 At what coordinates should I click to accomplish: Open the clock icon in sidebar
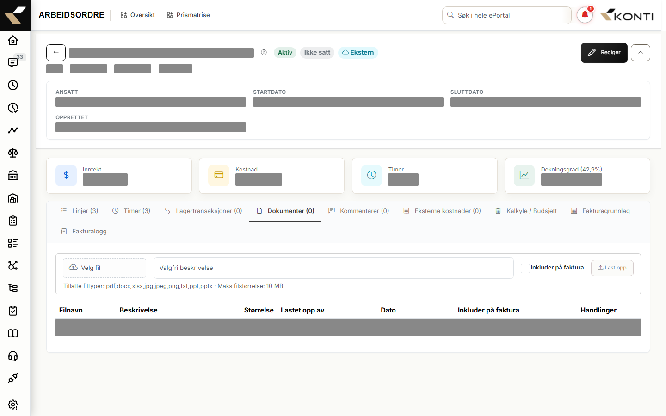13,85
